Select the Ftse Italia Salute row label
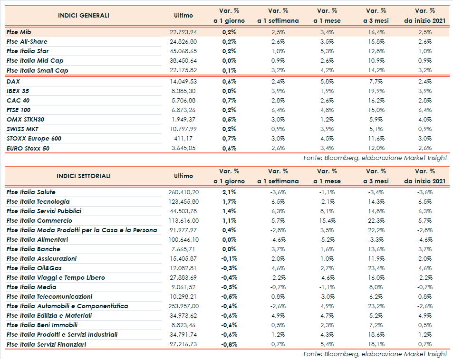The width and height of the screenshot is (453, 359). point(31,192)
